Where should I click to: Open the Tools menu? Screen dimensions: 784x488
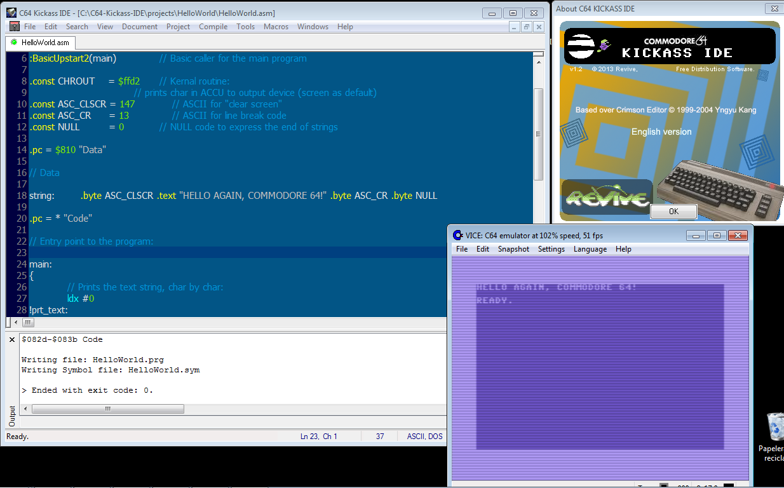(x=246, y=27)
